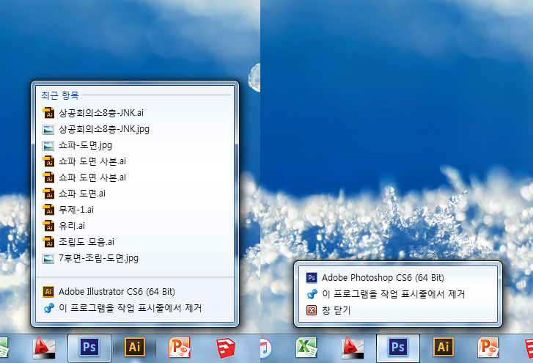Click the Illustrator icon in the right taskbar
The width and height of the screenshot is (533, 363).
click(x=443, y=348)
